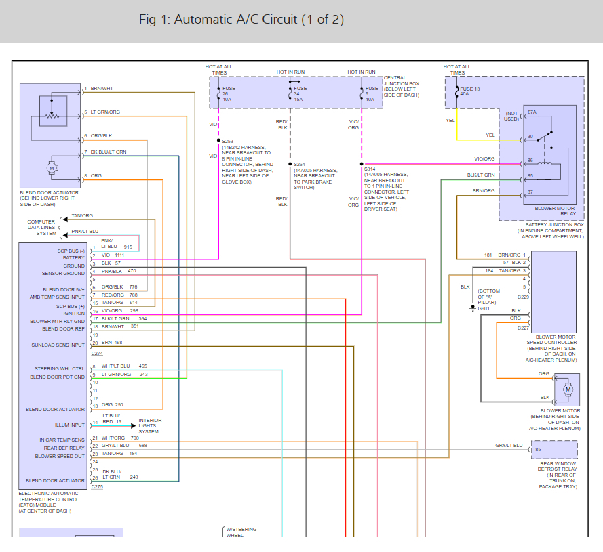Click the 'IN CAR TEMP SENS' pin label

coord(62,440)
